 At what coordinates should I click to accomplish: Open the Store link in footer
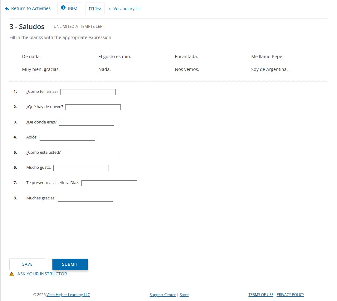pyautogui.click(x=184, y=294)
